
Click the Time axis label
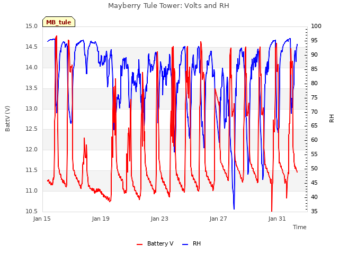pos(300,227)
